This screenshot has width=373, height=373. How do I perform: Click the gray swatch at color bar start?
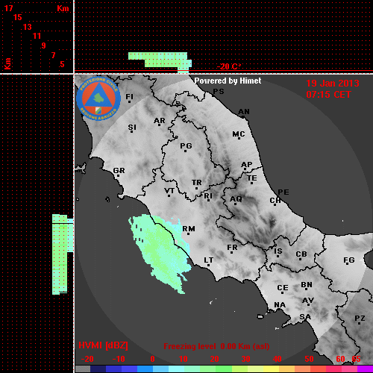(83, 369)
